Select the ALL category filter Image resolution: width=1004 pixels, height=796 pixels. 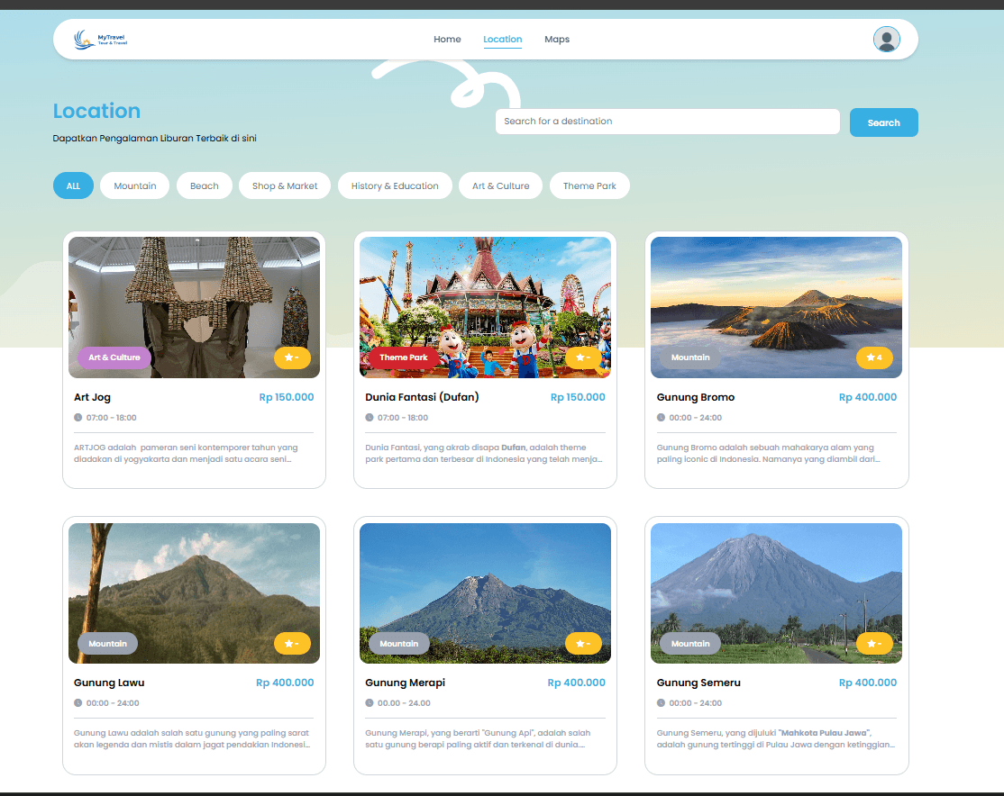point(74,185)
